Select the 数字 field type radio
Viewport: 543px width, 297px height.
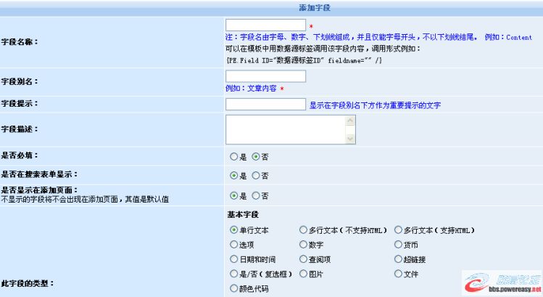(303, 245)
